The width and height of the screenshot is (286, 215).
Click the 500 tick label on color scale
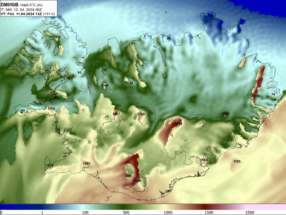coord(126,212)
